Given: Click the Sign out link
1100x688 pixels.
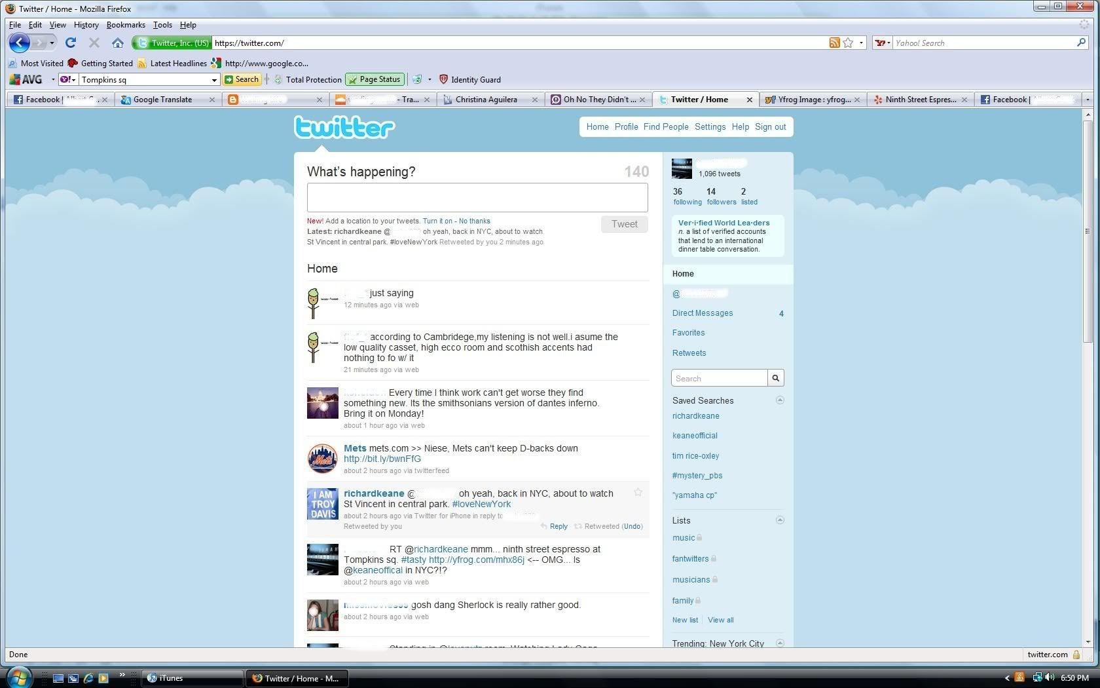Looking at the screenshot, I should click(x=771, y=127).
